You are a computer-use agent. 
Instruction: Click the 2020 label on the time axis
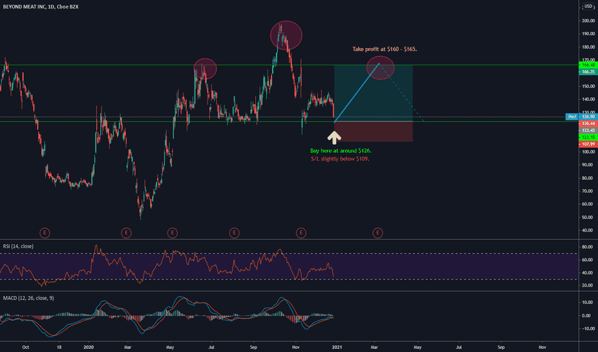coord(89,347)
